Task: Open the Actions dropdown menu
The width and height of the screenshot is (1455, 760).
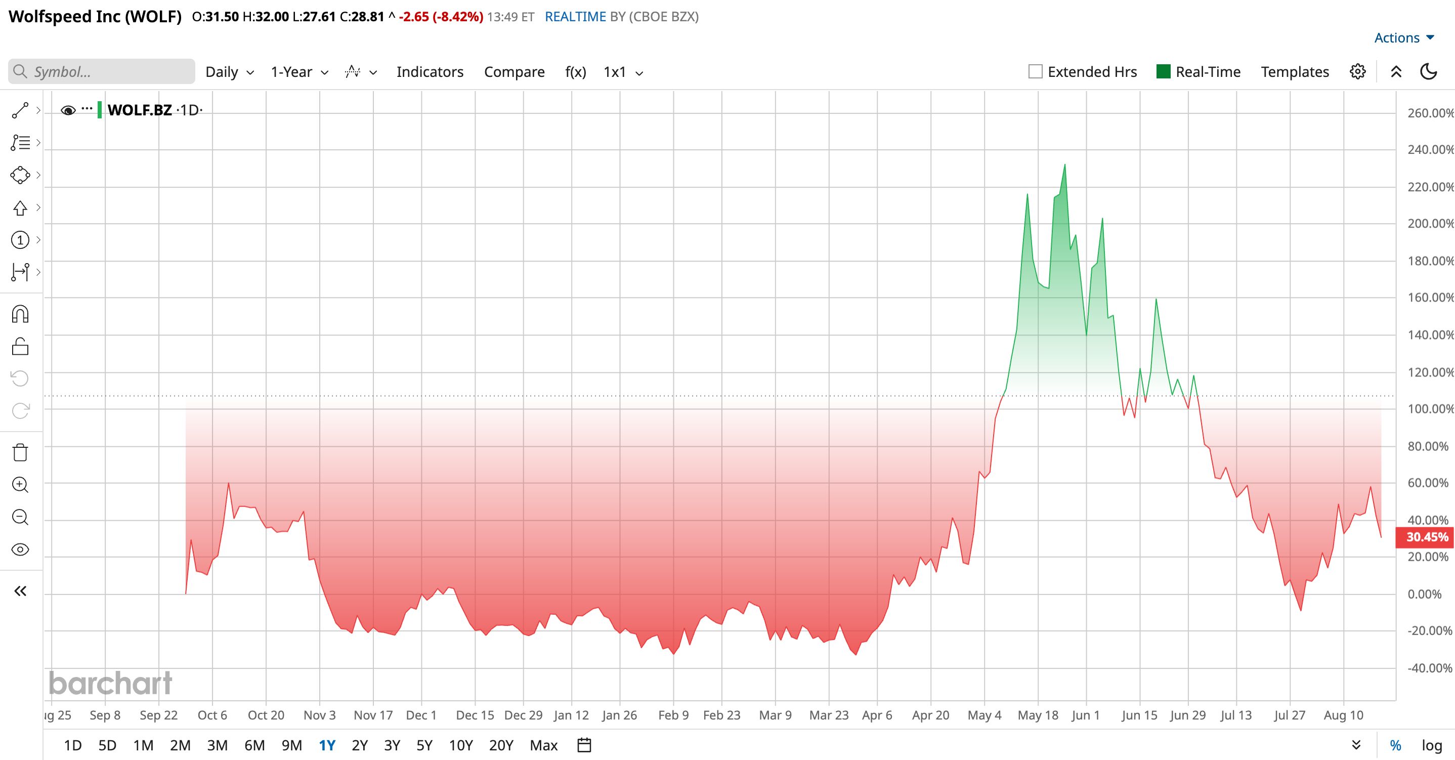Action: coord(1404,38)
